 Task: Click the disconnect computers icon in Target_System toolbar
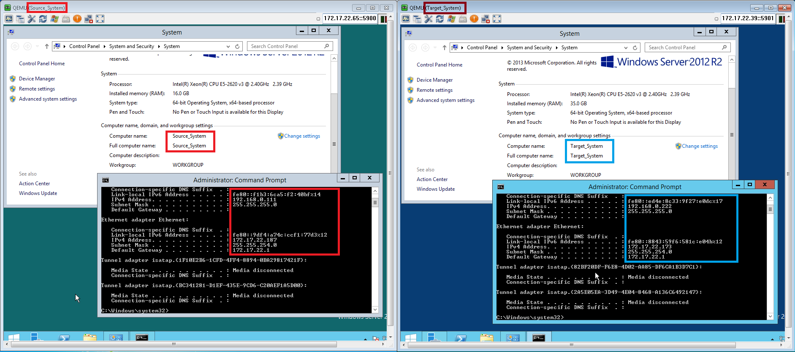pyautogui.click(x=486, y=19)
